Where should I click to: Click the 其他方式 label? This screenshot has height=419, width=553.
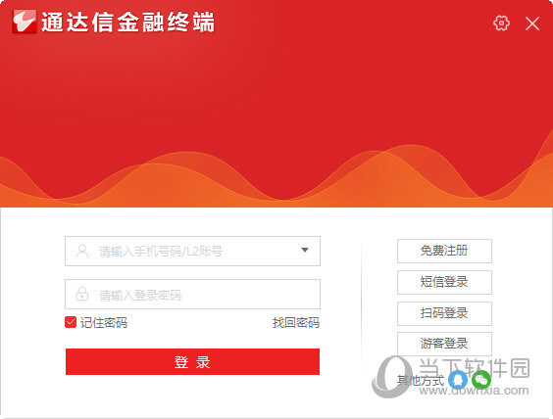pos(421,380)
